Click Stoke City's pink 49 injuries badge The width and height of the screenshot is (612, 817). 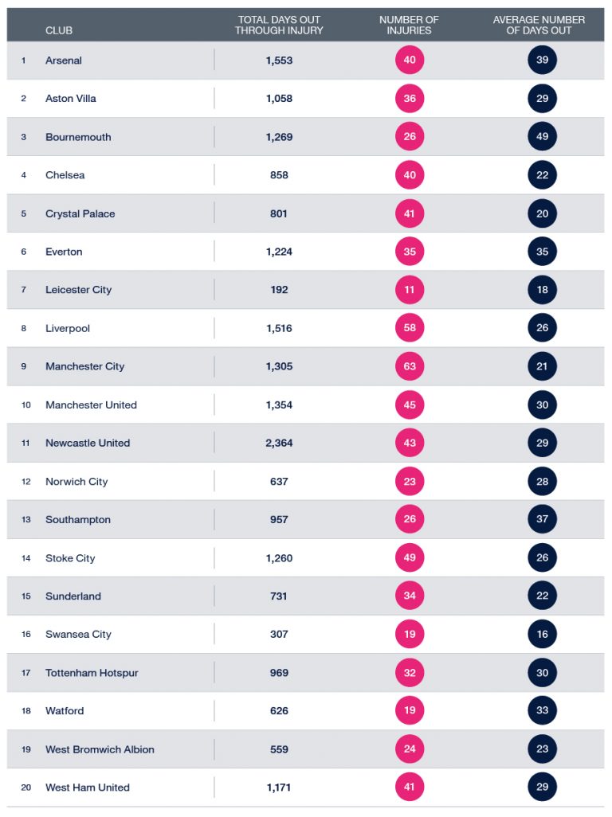pyautogui.click(x=410, y=557)
